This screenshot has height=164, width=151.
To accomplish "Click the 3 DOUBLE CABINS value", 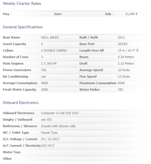I will pos(54,50).
